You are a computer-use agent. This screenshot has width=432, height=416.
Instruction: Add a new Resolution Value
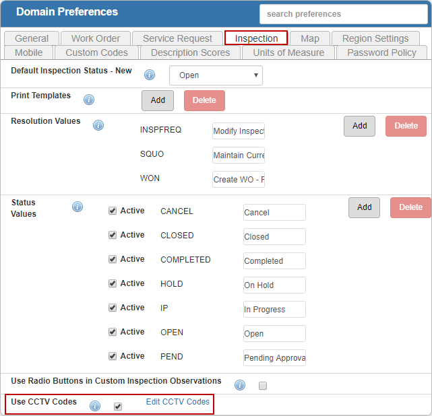[359, 127]
